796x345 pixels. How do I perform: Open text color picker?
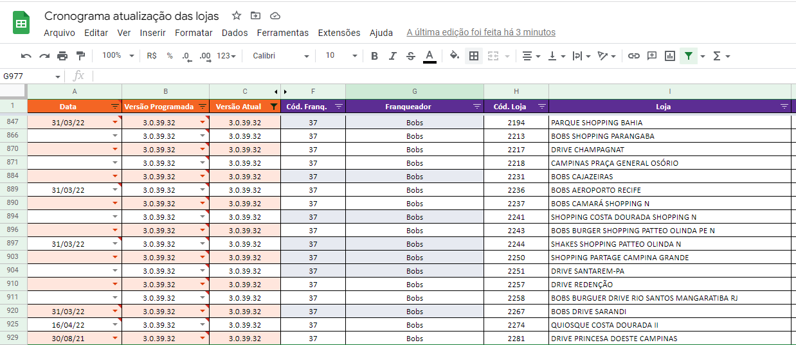430,56
